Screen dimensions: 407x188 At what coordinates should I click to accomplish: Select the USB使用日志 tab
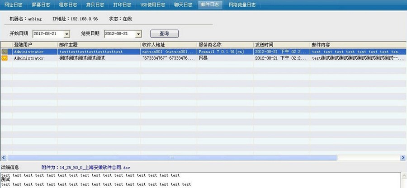(x=153, y=5)
